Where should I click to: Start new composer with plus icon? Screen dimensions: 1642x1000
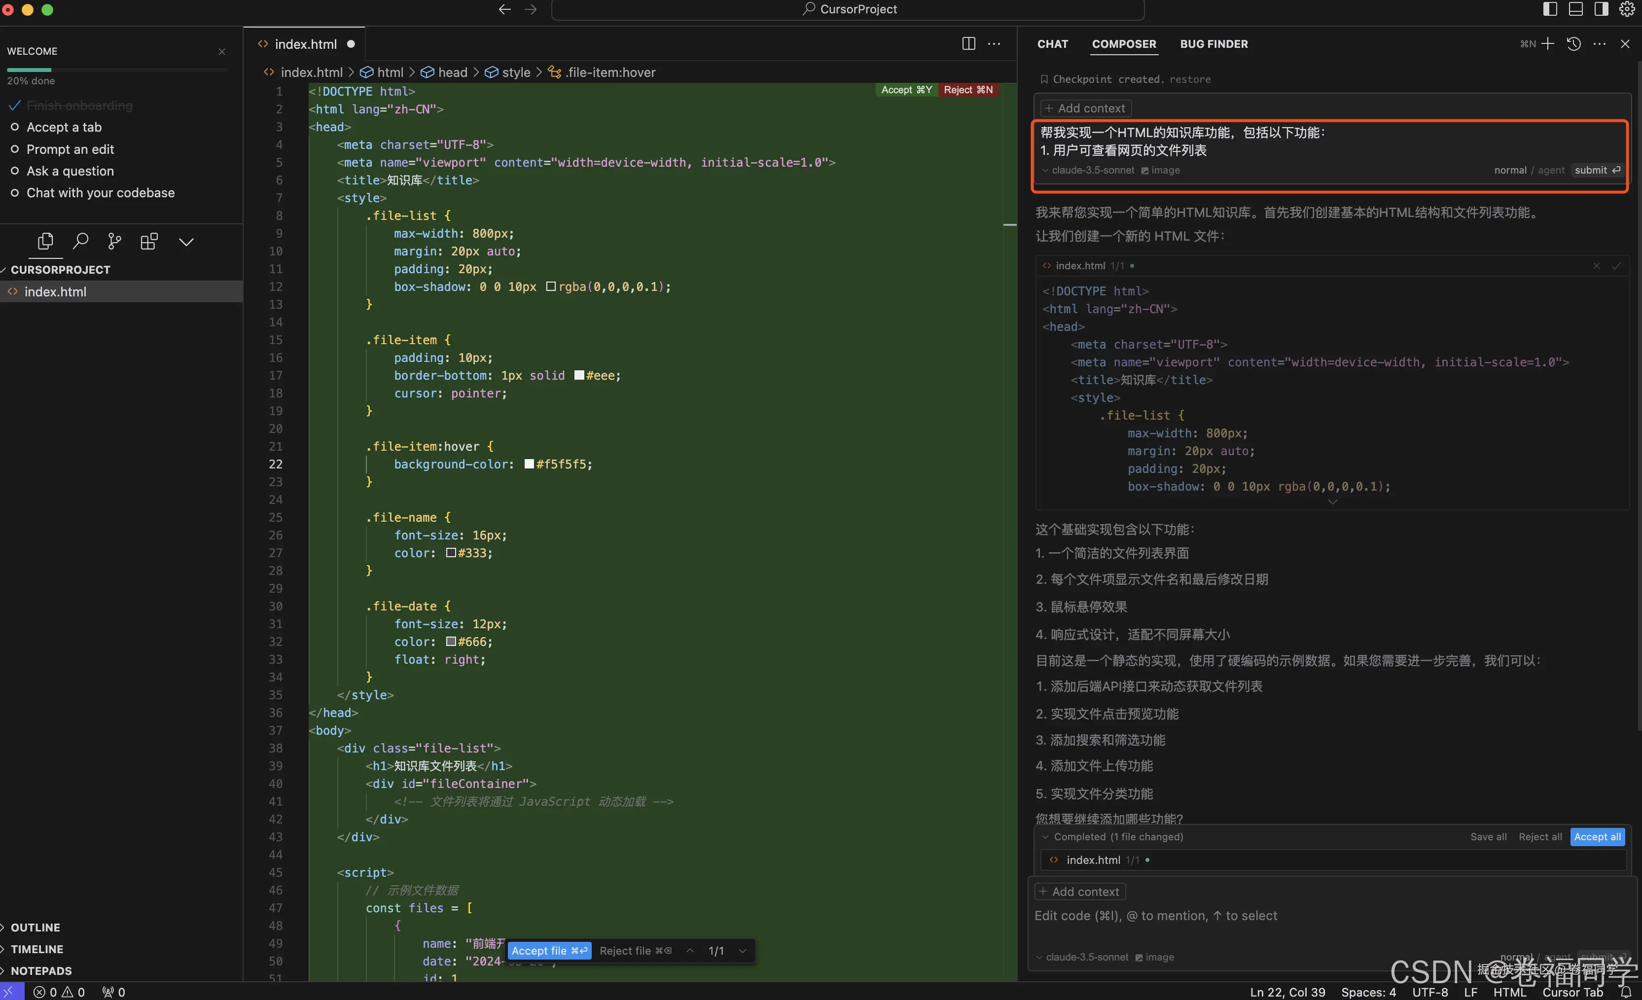[x=1548, y=44]
